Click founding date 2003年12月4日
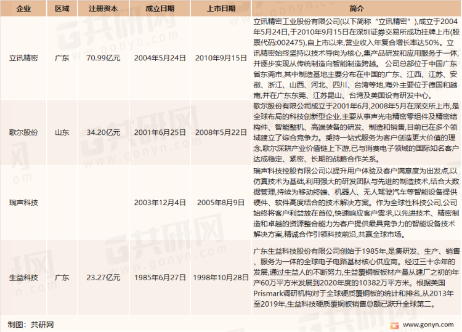 click(x=160, y=203)
